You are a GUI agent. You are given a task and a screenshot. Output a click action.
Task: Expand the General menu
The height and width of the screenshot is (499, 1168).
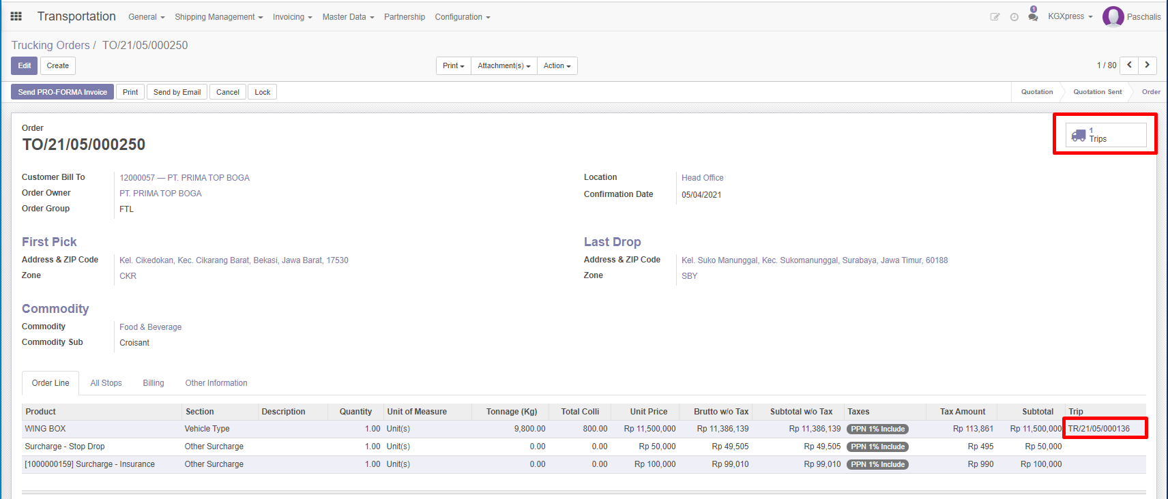click(x=147, y=17)
